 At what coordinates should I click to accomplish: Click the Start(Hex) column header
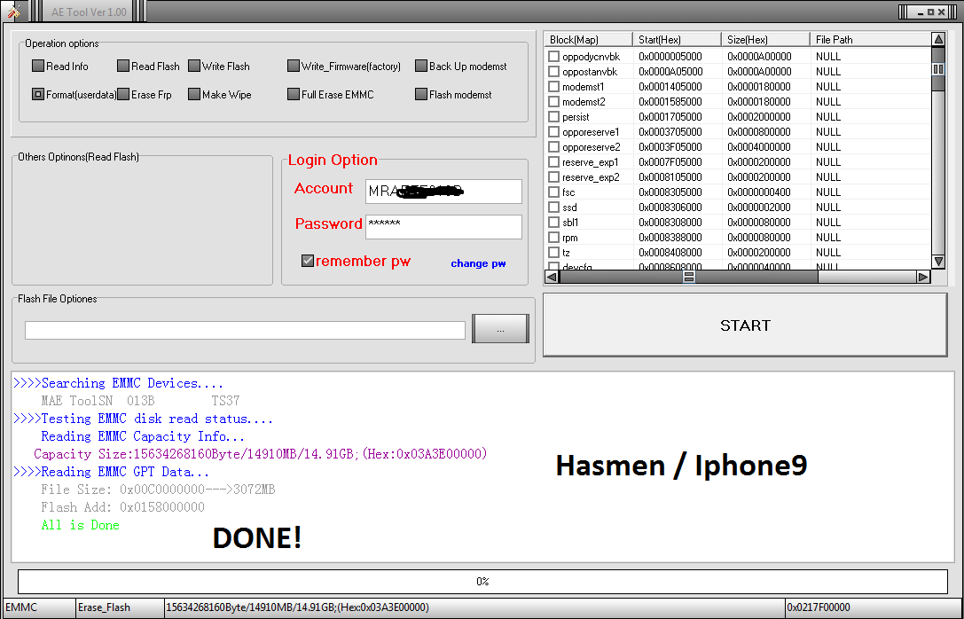[x=677, y=39]
